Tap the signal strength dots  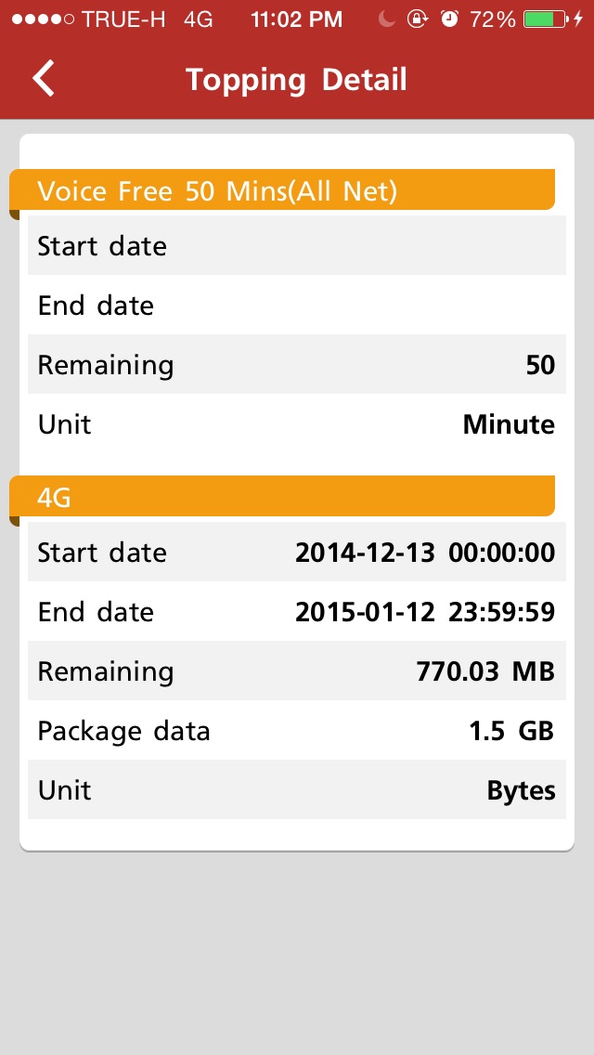pos(41,20)
